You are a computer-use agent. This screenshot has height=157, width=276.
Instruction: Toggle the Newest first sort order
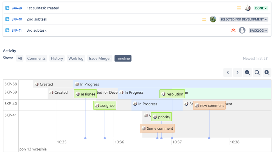[x=255, y=58]
